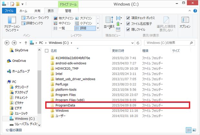The width and height of the screenshot is (200, 135).
Task: Select Medium Icons (中アイコン) layout
Action: point(62,23)
